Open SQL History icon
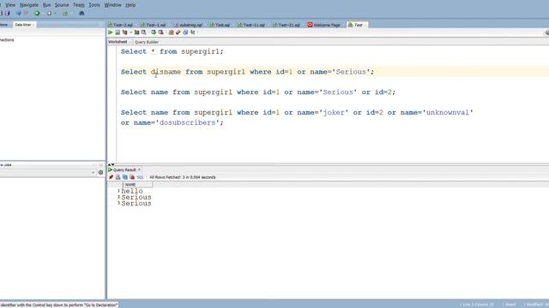Screen dimensions: 549x308 click(x=185, y=33)
